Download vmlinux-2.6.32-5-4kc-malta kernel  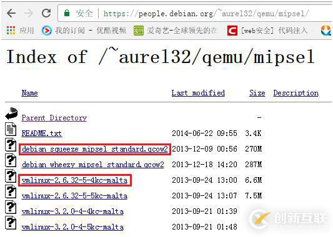coord(74,180)
